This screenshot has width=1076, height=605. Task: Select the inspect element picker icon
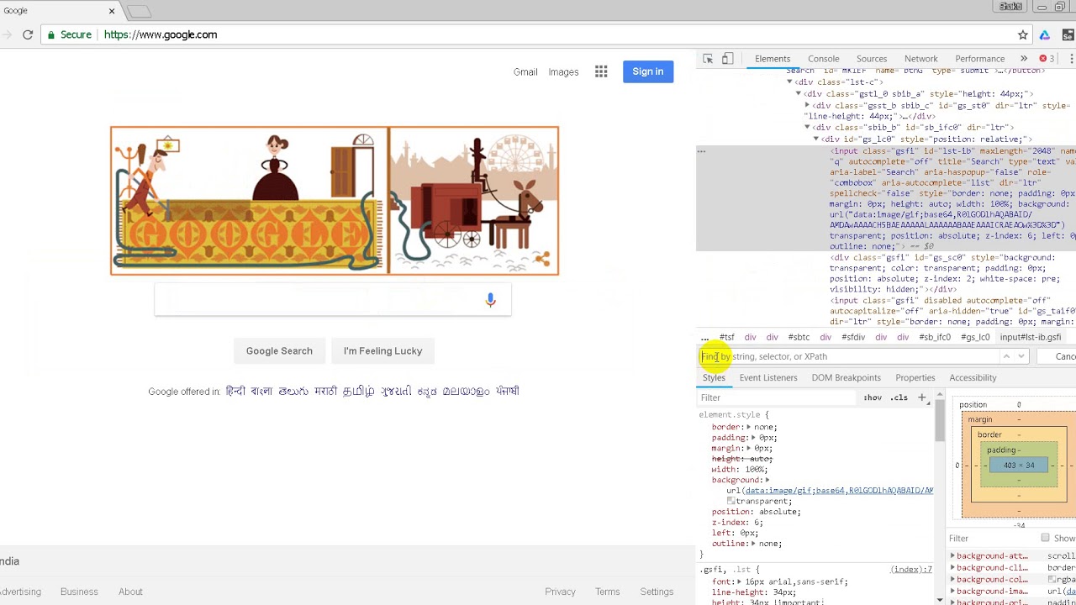(x=708, y=59)
